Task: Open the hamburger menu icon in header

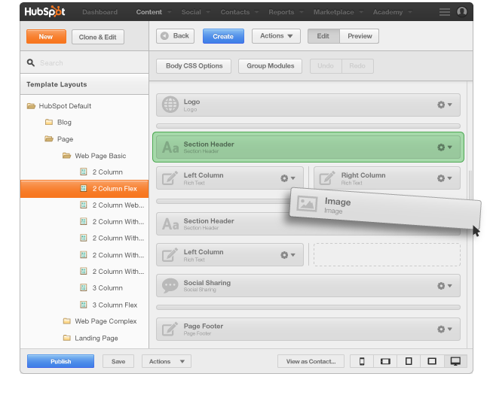Action: 445,12
